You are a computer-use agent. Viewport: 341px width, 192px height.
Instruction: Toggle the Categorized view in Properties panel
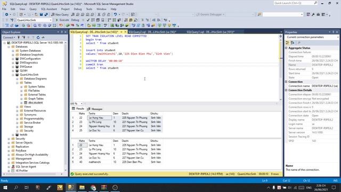point(288,43)
